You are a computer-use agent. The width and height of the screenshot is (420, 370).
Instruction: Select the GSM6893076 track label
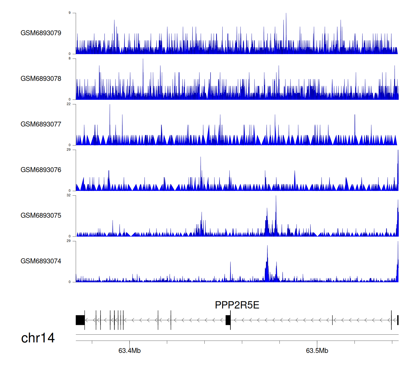point(41,170)
